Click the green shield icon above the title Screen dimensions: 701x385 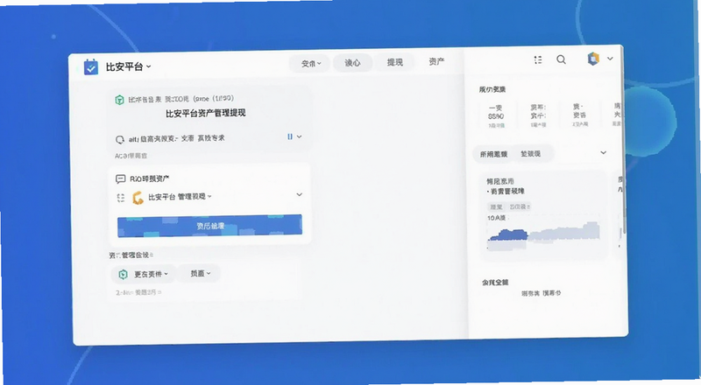[x=119, y=100]
